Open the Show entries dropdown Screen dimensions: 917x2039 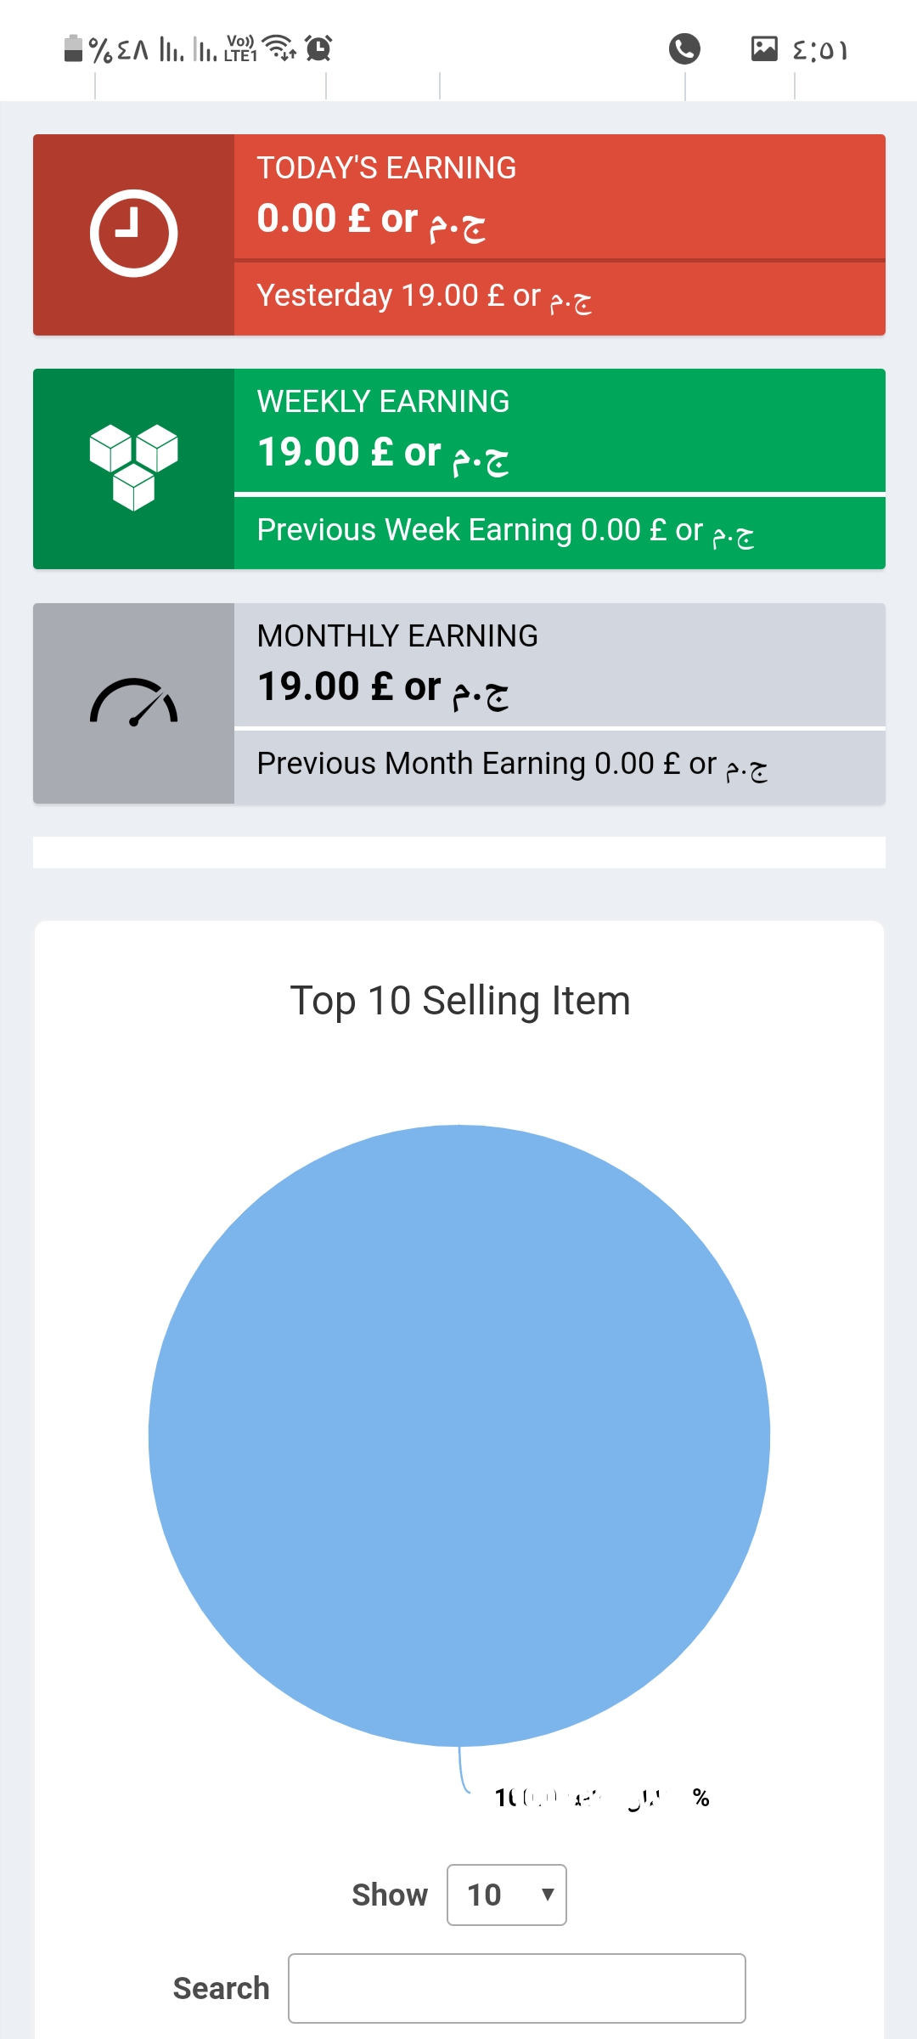pyautogui.click(x=506, y=1895)
